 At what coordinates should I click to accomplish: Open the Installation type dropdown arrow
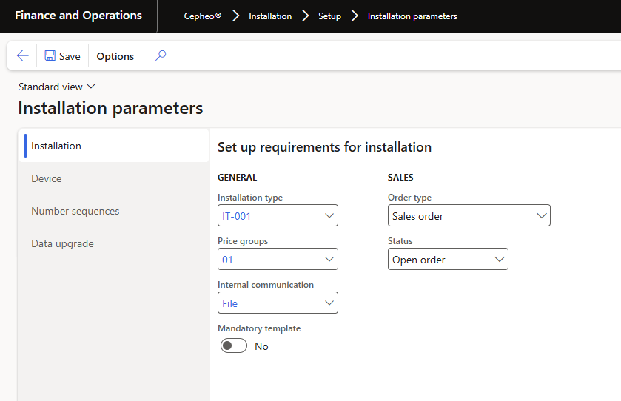tap(329, 216)
